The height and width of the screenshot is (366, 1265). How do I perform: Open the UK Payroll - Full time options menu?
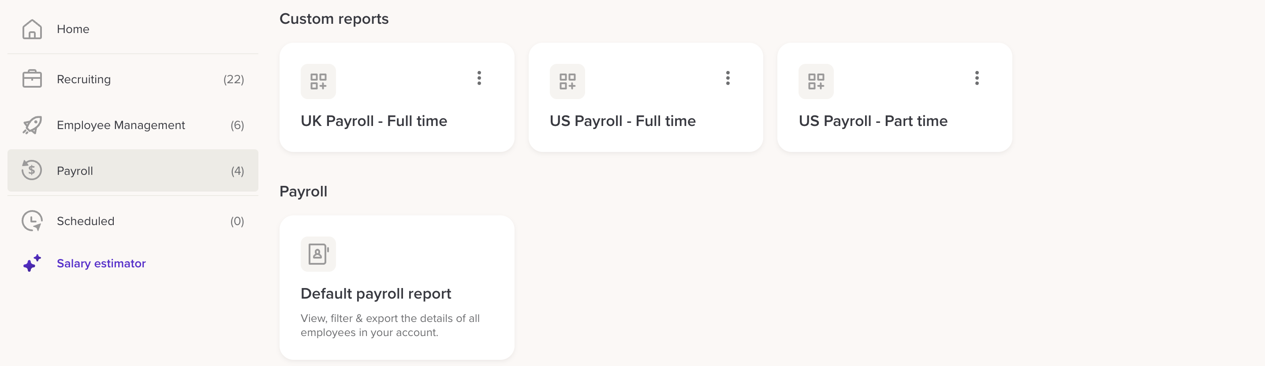pos(479,78)
